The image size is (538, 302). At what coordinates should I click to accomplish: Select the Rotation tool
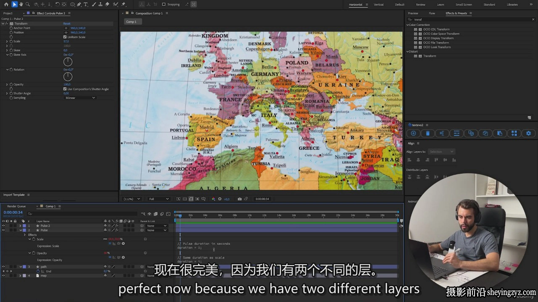coord(57,4)
